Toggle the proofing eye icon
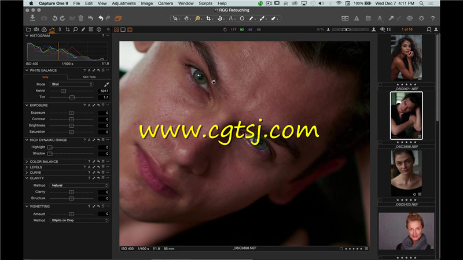The image size is (463, 260). [383, 29]
